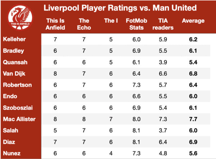The image size is (216, 159).
Task: Click the Szoboszlai player name
Action: click(18, 108)
